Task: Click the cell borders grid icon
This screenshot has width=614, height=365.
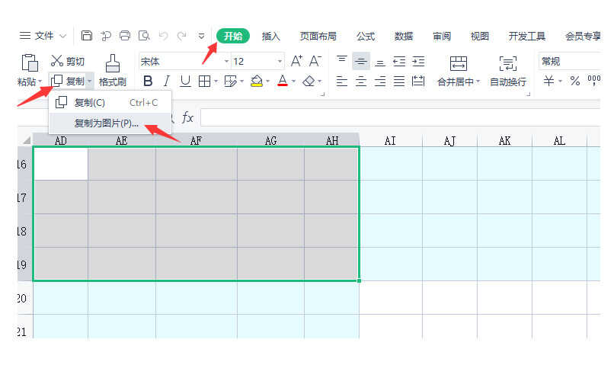Action: pyautogui.click(x=204, y=81)
